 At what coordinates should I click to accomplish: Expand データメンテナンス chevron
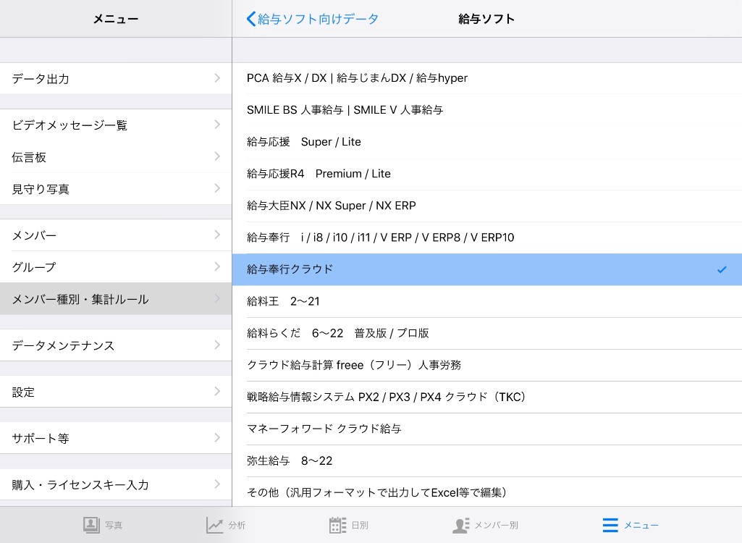click(x=217, y=345)
